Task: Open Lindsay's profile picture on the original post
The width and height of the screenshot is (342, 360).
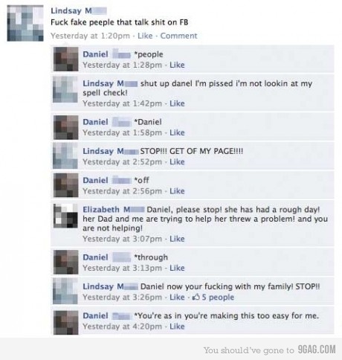Action: point(25,23)
